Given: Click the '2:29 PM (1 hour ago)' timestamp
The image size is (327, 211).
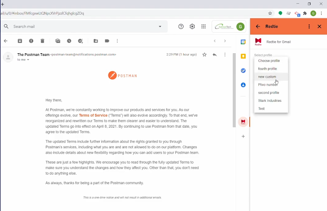Looking at the screenshot, I should point(181,54).
